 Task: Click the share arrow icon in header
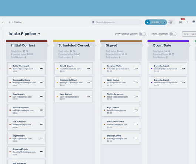coord(187,22)
